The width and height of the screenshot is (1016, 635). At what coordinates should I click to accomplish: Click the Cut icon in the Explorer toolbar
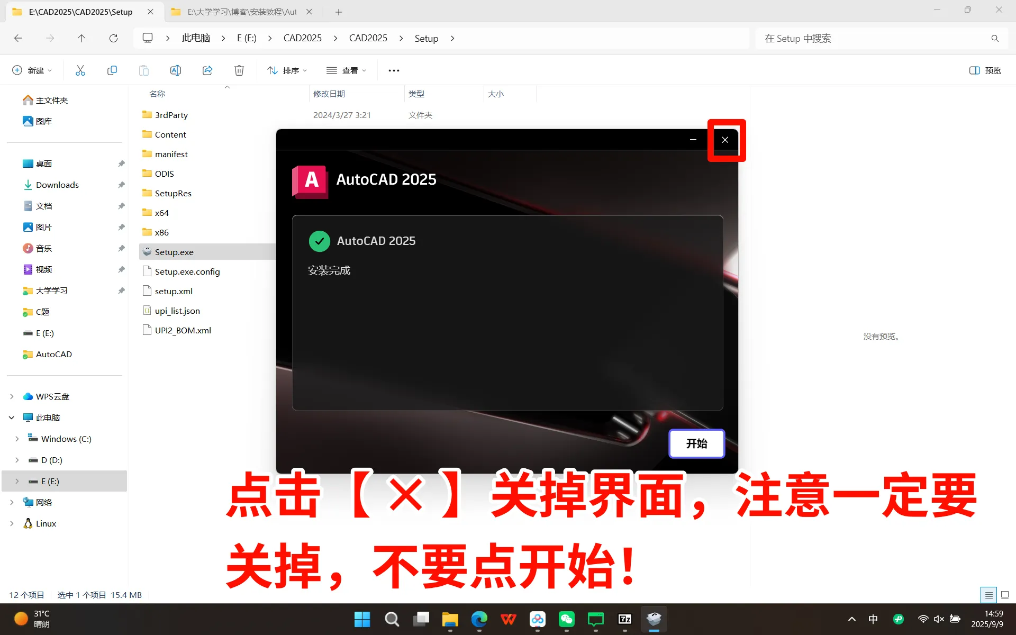coord(80,70)
